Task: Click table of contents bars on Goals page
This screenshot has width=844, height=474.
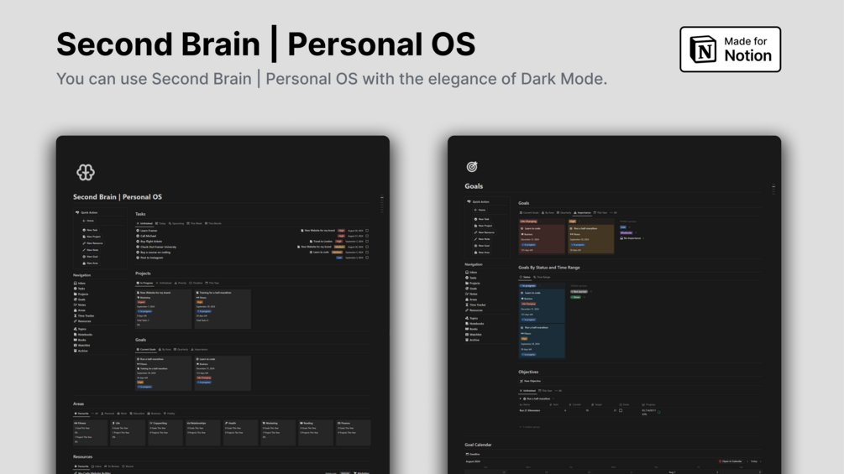Action: 773,189
